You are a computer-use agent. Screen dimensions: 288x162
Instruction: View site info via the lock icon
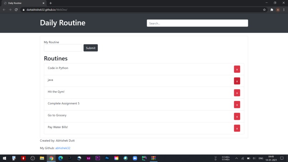[24, 10]
